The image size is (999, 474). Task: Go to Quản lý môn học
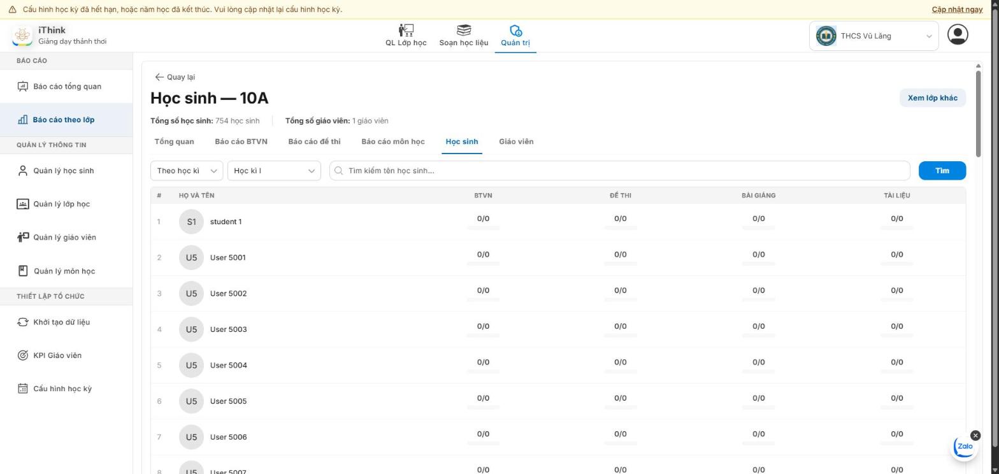pos(66,271)
